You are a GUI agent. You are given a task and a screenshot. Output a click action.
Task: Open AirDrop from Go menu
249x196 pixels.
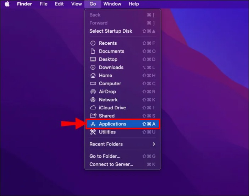[x=123, y=92]
